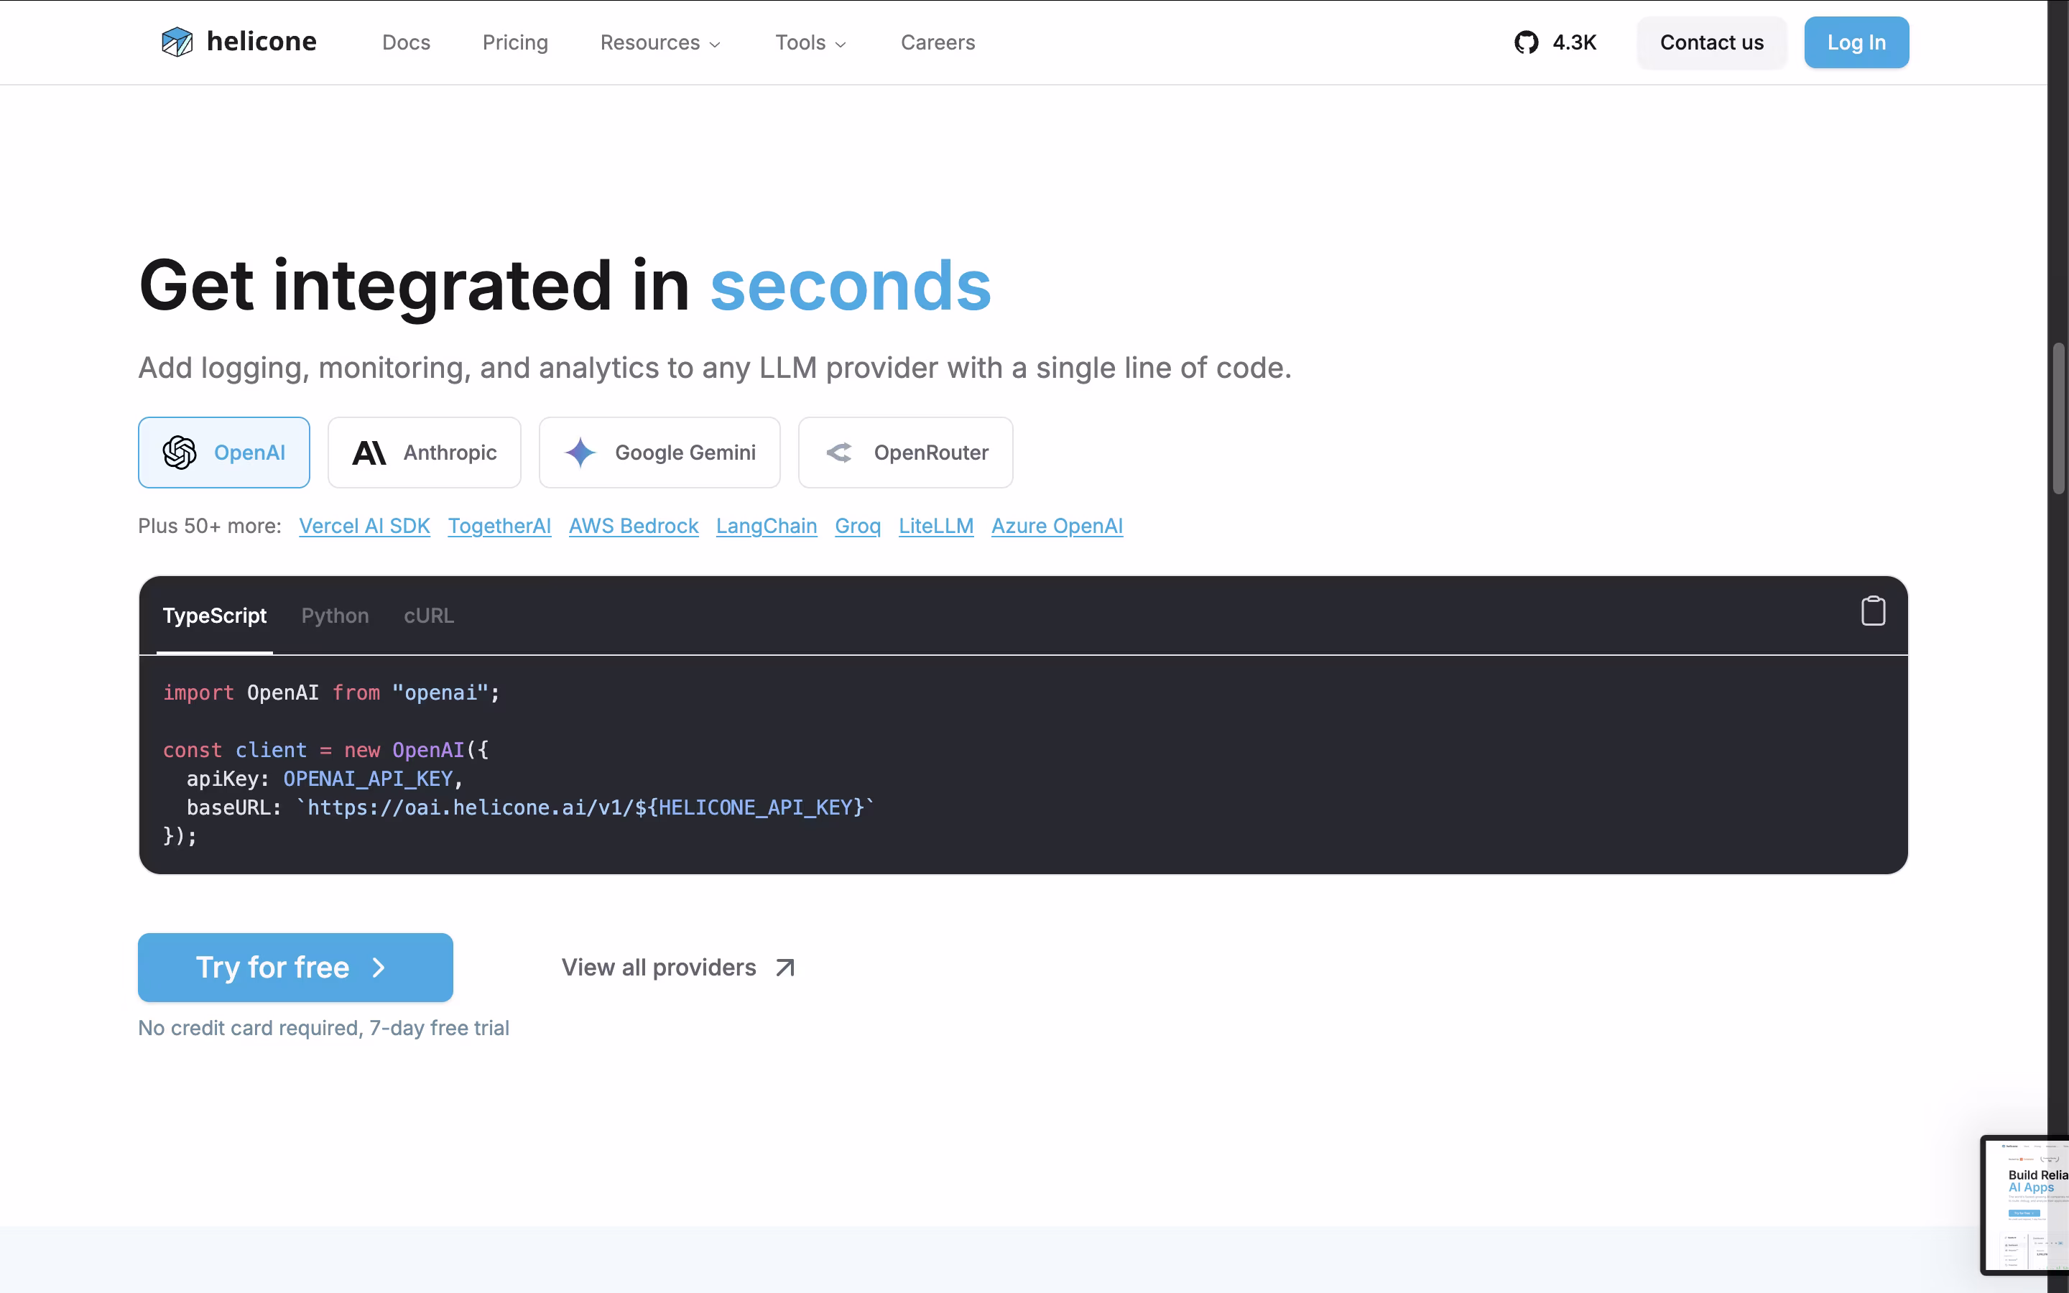The width and height of the screenshot is (2069, 1293).
Task: Switch to the cURL code tab
Action: [x=428, y=616]
